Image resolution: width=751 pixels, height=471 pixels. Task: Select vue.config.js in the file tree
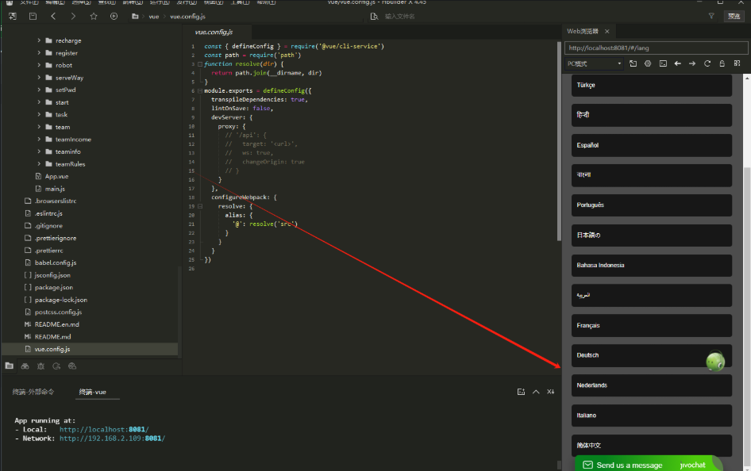(52, 349)
